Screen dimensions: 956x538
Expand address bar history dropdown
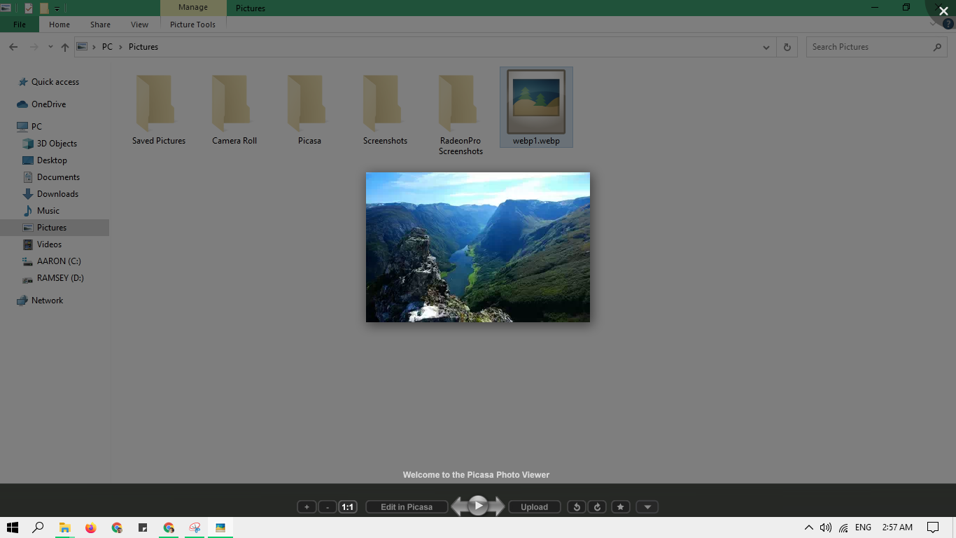tap(766, 47)
